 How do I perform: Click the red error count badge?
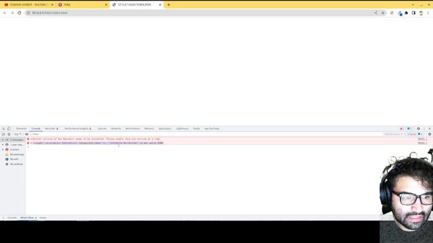[x=402, y=129]
